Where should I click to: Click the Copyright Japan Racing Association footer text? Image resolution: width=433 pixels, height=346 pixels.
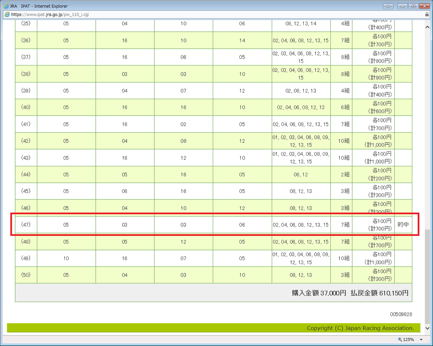(x=360, y=328)
